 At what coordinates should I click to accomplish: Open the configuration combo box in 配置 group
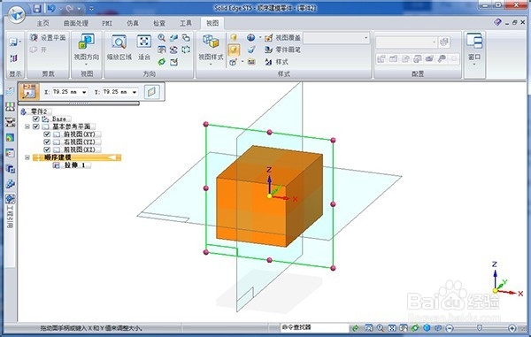(x=406, y=42)
